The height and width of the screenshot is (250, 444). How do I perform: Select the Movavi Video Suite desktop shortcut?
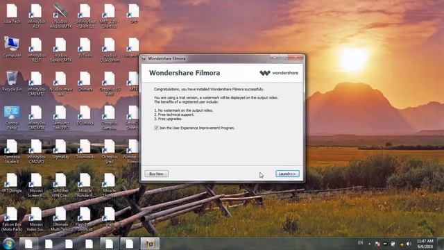36,219
